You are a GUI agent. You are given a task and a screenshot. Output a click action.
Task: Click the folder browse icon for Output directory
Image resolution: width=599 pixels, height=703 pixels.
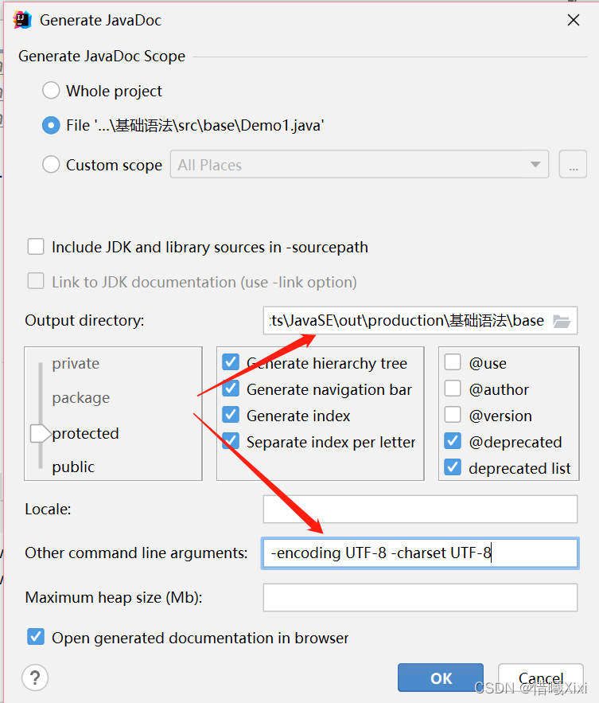pos(562,321)
